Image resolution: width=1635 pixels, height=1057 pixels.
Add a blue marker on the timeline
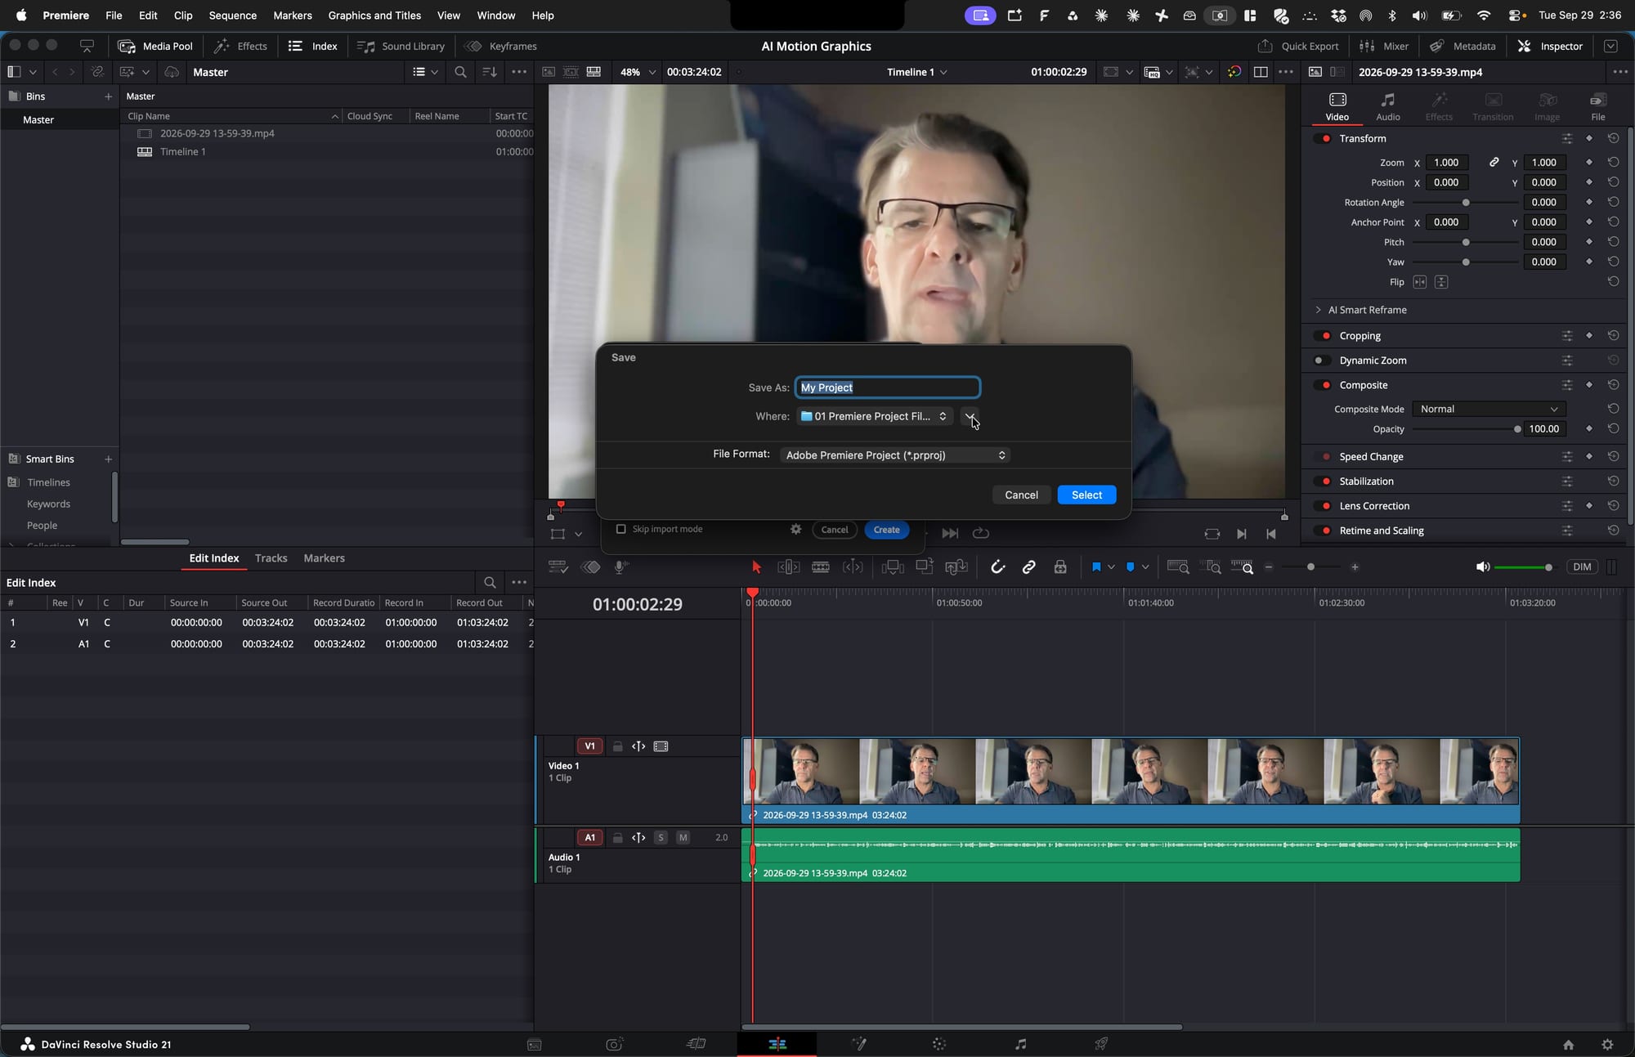[1131, 567]
